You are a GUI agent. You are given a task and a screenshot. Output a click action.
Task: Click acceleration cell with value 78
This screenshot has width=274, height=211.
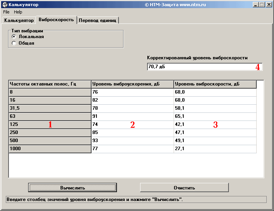132,109
